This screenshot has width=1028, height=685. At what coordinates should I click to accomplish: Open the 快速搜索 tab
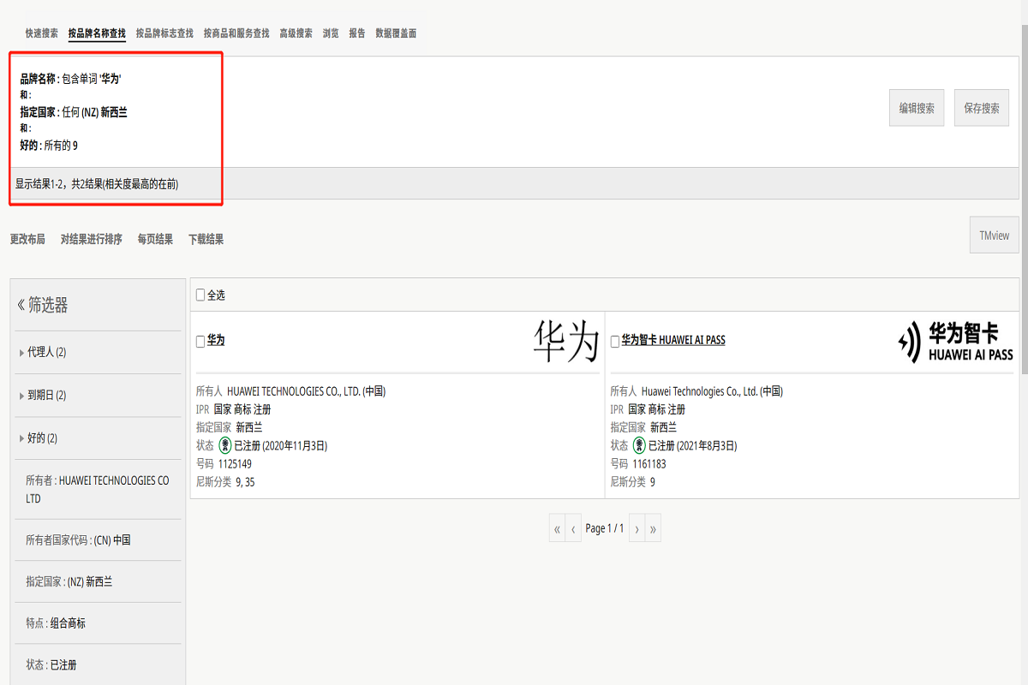point(41,33)
